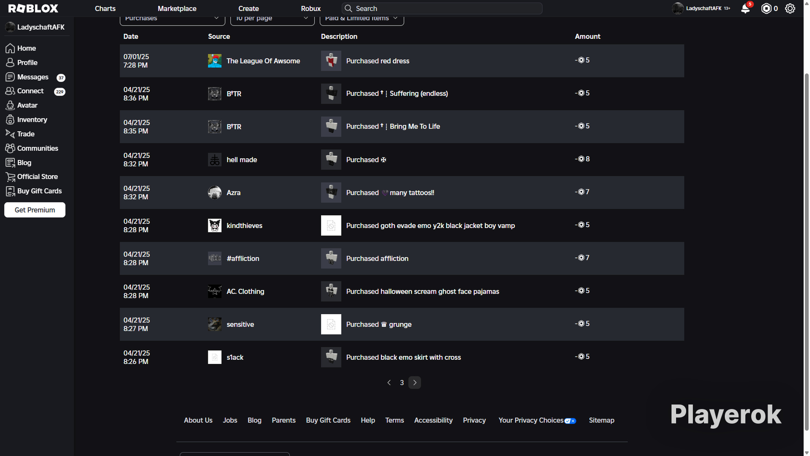Click The League Of Awsome group icon
This screenshot has width=810, height=456.
click(x=215, y=61)
